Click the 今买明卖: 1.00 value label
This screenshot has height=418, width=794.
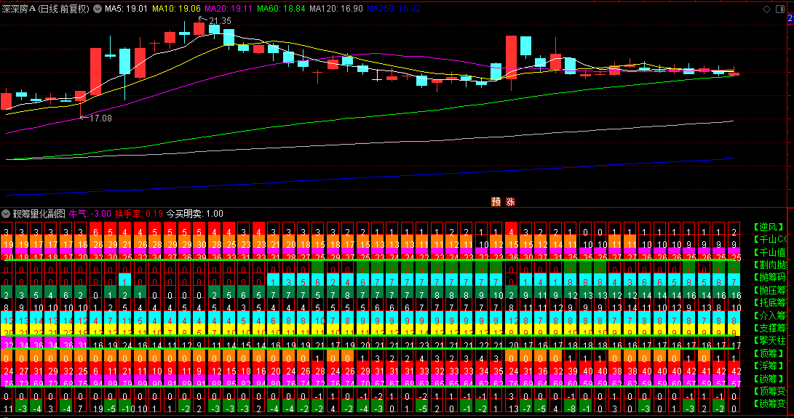195,214
